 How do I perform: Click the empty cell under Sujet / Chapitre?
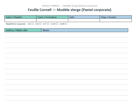20,20
